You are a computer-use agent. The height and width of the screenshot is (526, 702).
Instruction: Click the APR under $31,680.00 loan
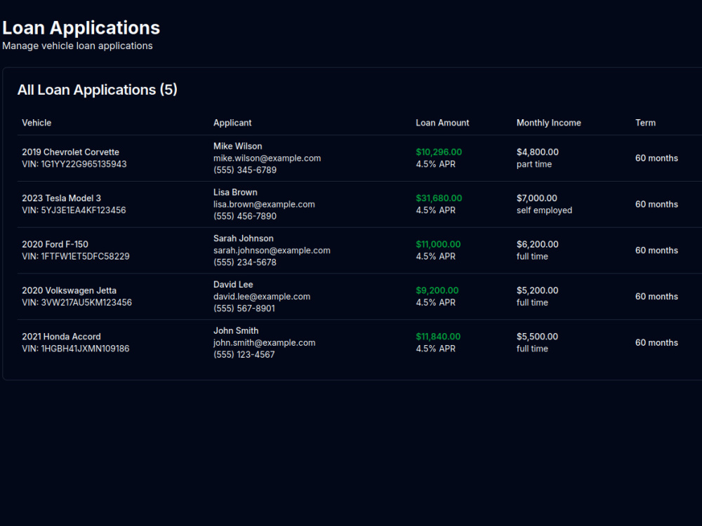436,210
